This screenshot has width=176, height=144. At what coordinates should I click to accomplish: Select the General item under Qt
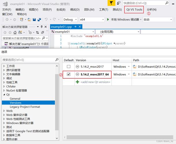pyautogui.click(x=15, y=98)
